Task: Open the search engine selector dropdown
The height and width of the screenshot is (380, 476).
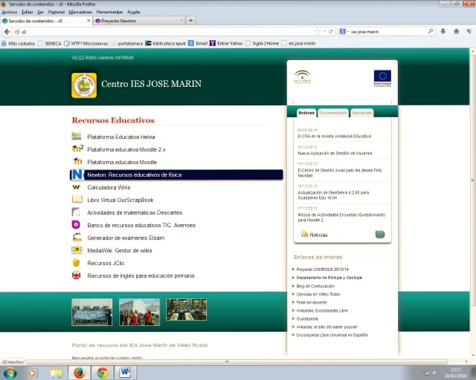Action: pyautogui.click(x=344, y=31)
